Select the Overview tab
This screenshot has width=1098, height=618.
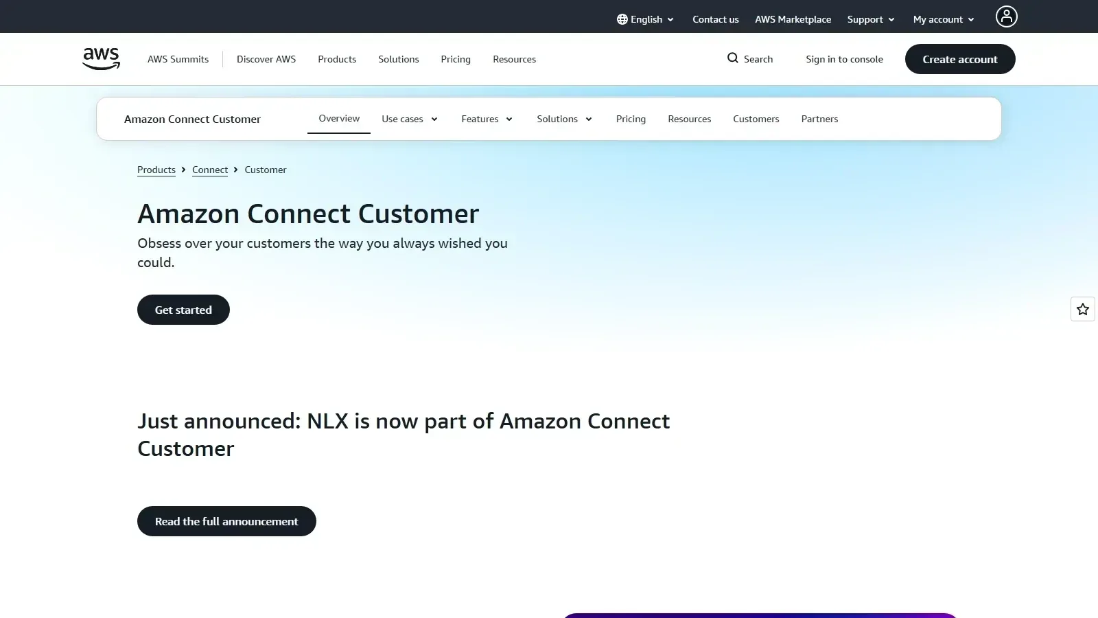[339, 118]
